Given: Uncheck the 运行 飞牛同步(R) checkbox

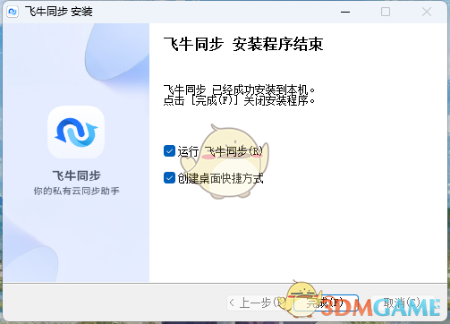Looking at the screenshot, I should (169, 151).
